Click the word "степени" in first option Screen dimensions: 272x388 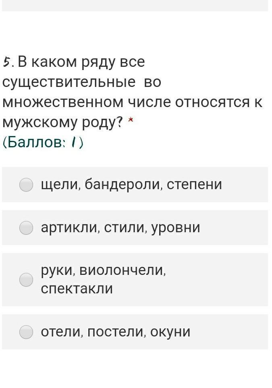194,185
